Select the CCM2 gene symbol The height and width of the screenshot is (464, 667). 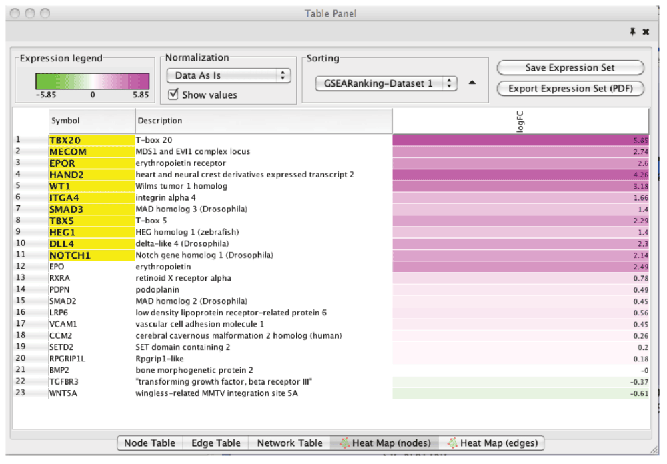click(61, 335)
